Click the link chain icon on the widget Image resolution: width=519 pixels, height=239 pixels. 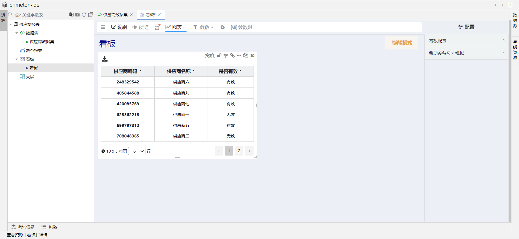[232, 56]
